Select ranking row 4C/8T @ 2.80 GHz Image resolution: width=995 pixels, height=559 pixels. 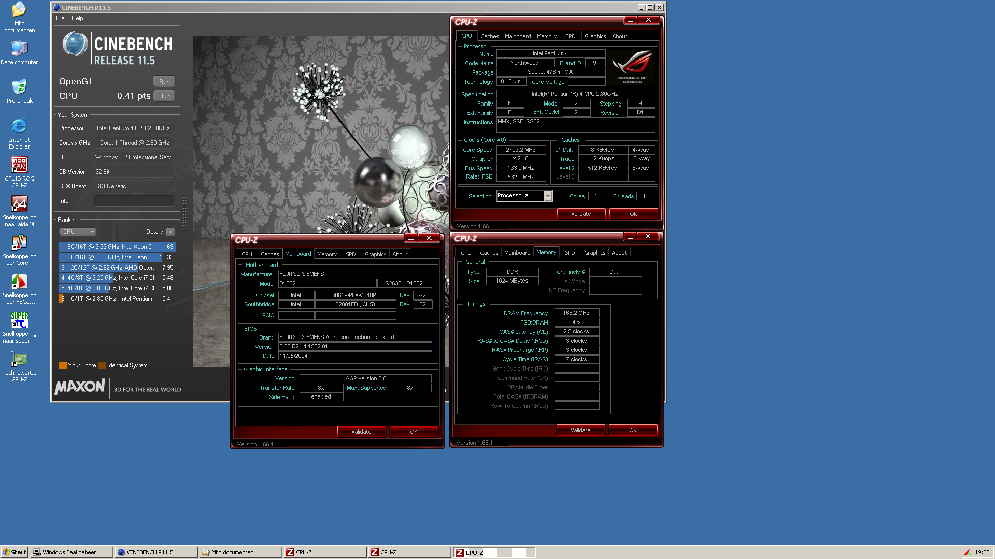click(x=117, y=288)
